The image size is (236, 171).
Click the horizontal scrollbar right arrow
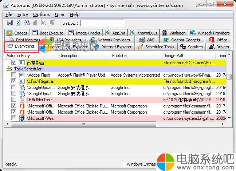coord(223,124)
